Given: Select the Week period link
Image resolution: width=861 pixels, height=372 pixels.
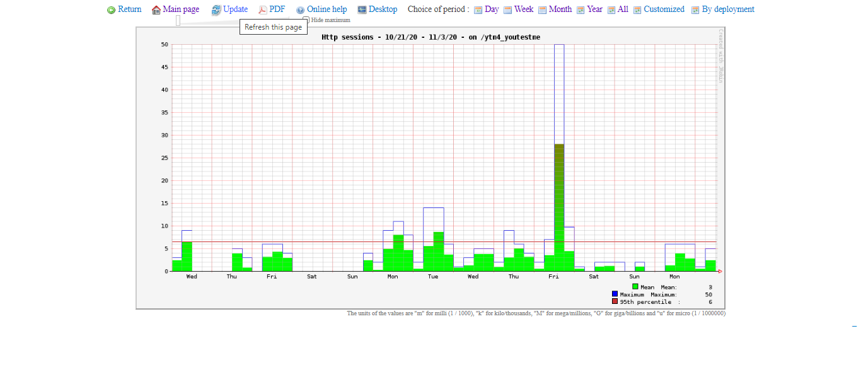Looking at the screenshot, I should point(523,9).
